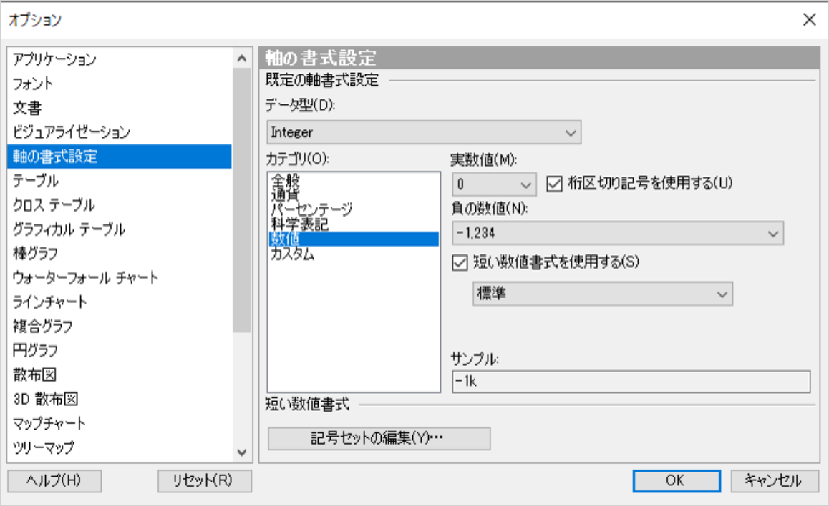Screen dimensions: 829x506
Task: Select ビジュアライゼーション in the options list
Action: (120, 132)
